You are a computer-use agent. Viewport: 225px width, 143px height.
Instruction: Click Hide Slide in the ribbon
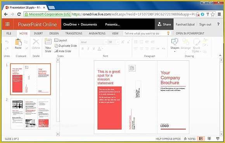pos(63,51)
